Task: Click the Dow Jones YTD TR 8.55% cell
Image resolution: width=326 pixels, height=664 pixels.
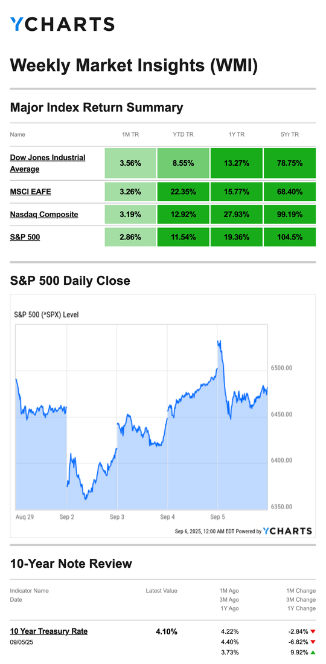Action: pyautogui.click(x=183, y=163)
